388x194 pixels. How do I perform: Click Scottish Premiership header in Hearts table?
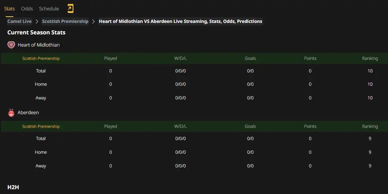coord(41,58)
